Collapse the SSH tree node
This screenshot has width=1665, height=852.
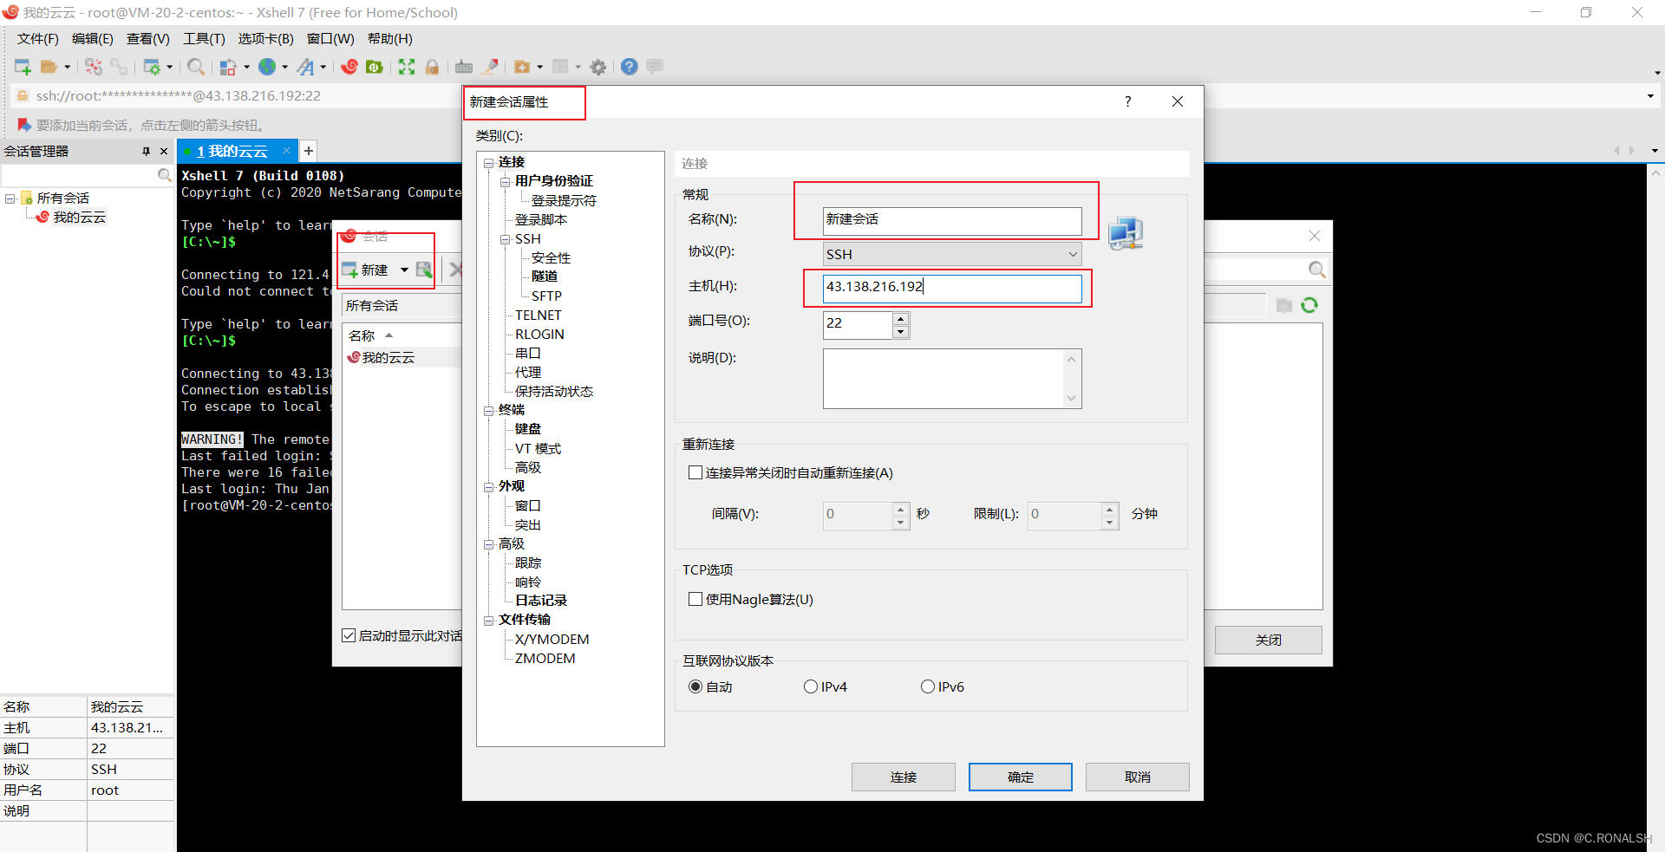click(505, 239)
